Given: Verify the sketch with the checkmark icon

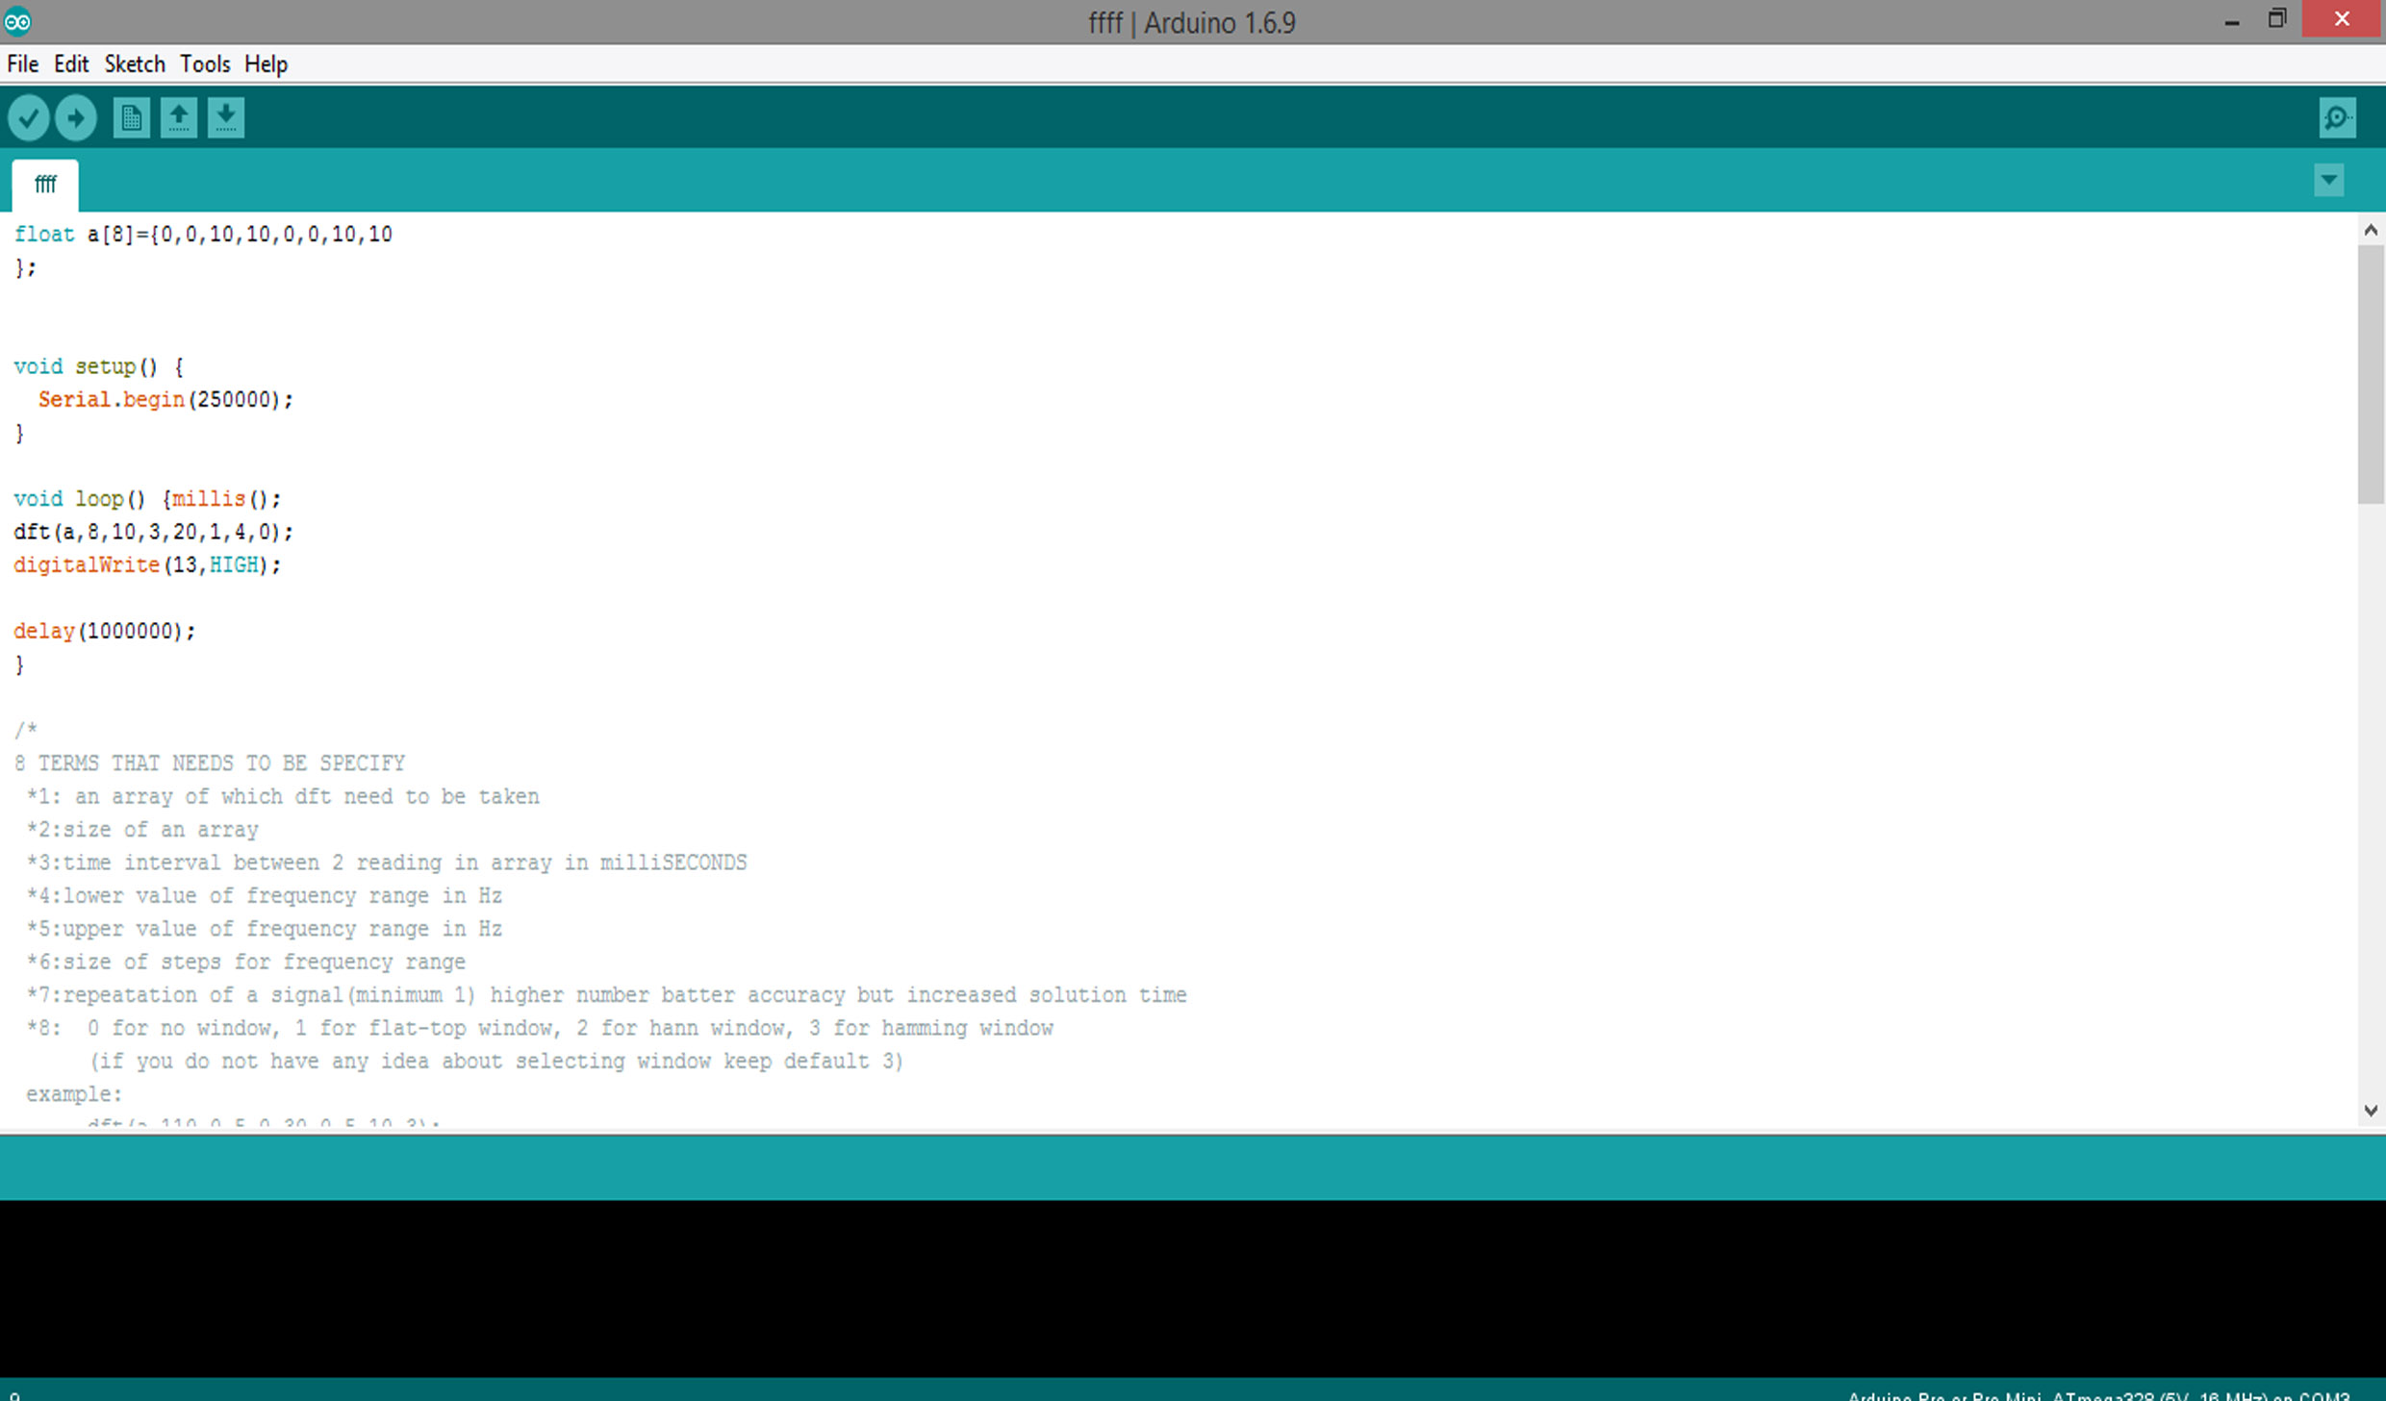Looking at the screenshot, I should coord(28,117).
